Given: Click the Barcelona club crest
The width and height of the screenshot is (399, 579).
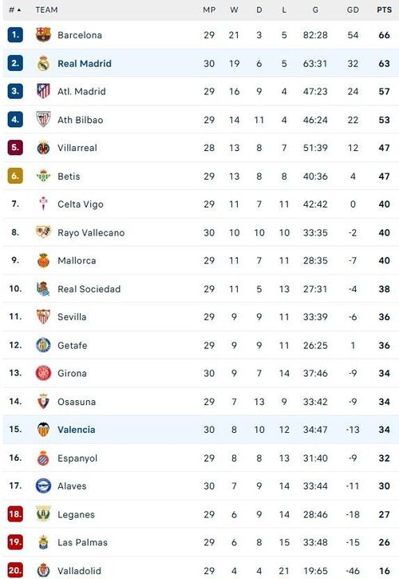Looking at the screenshot, I should coord(43,34).
